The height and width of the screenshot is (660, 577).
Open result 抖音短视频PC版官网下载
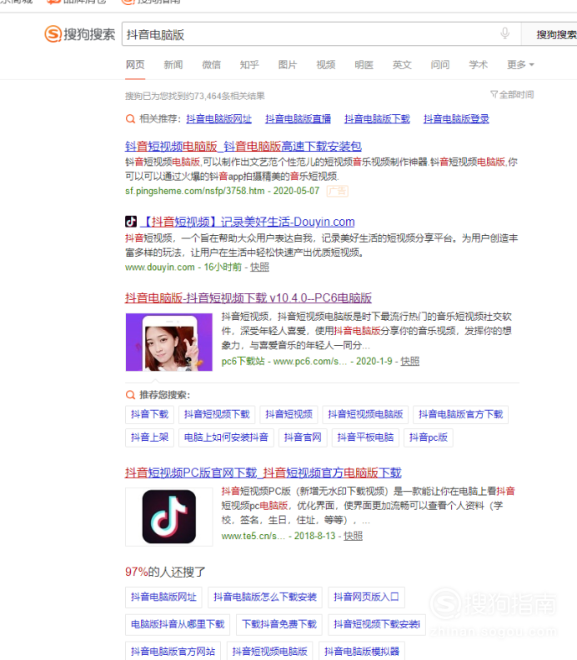click(x=263, y=472)
